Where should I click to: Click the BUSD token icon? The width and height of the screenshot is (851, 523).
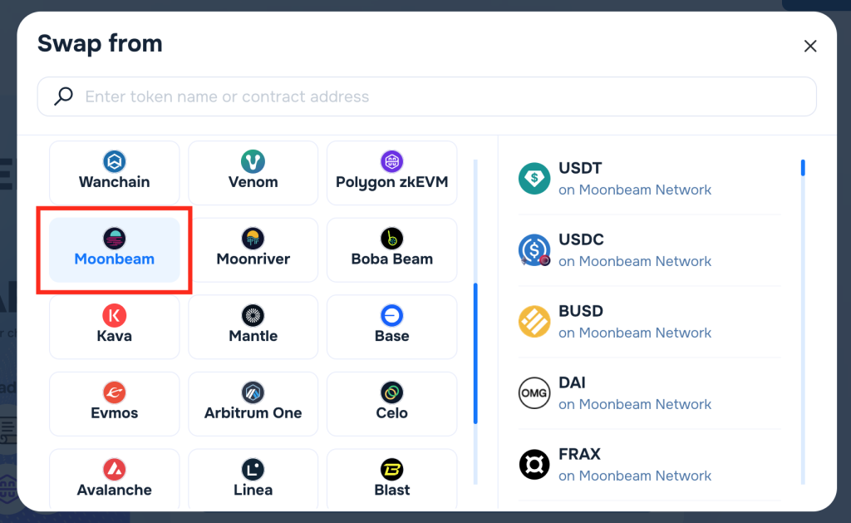pyautogui.click(x=534, y=321)
